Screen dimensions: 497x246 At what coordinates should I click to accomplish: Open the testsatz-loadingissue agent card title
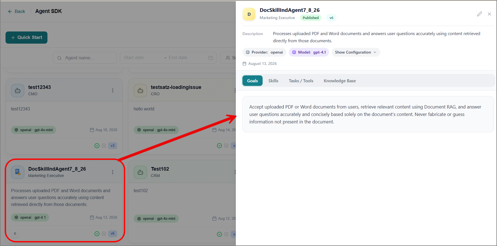coord(176,87)
